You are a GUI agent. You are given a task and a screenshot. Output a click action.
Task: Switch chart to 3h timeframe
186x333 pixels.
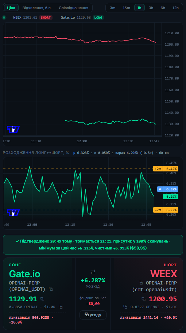click(151, 8)
